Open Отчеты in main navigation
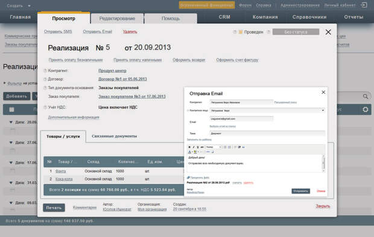The width and height of the screenshot is (374, 237). click(353, 17)
